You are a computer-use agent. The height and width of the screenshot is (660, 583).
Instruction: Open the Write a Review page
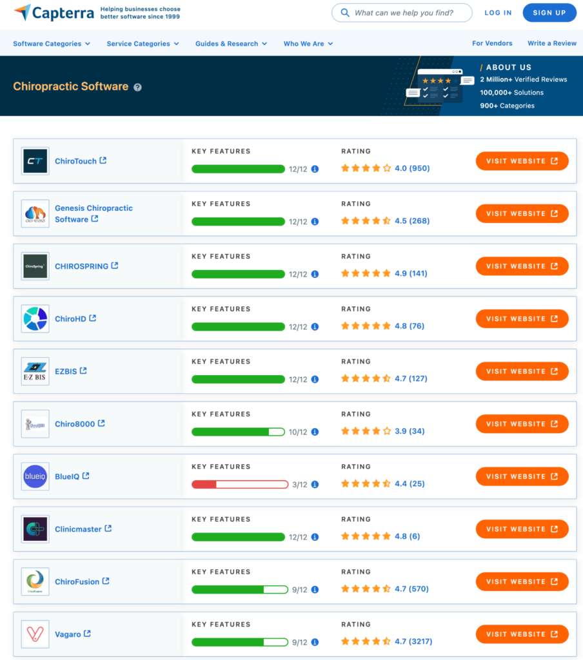point(552,43)
